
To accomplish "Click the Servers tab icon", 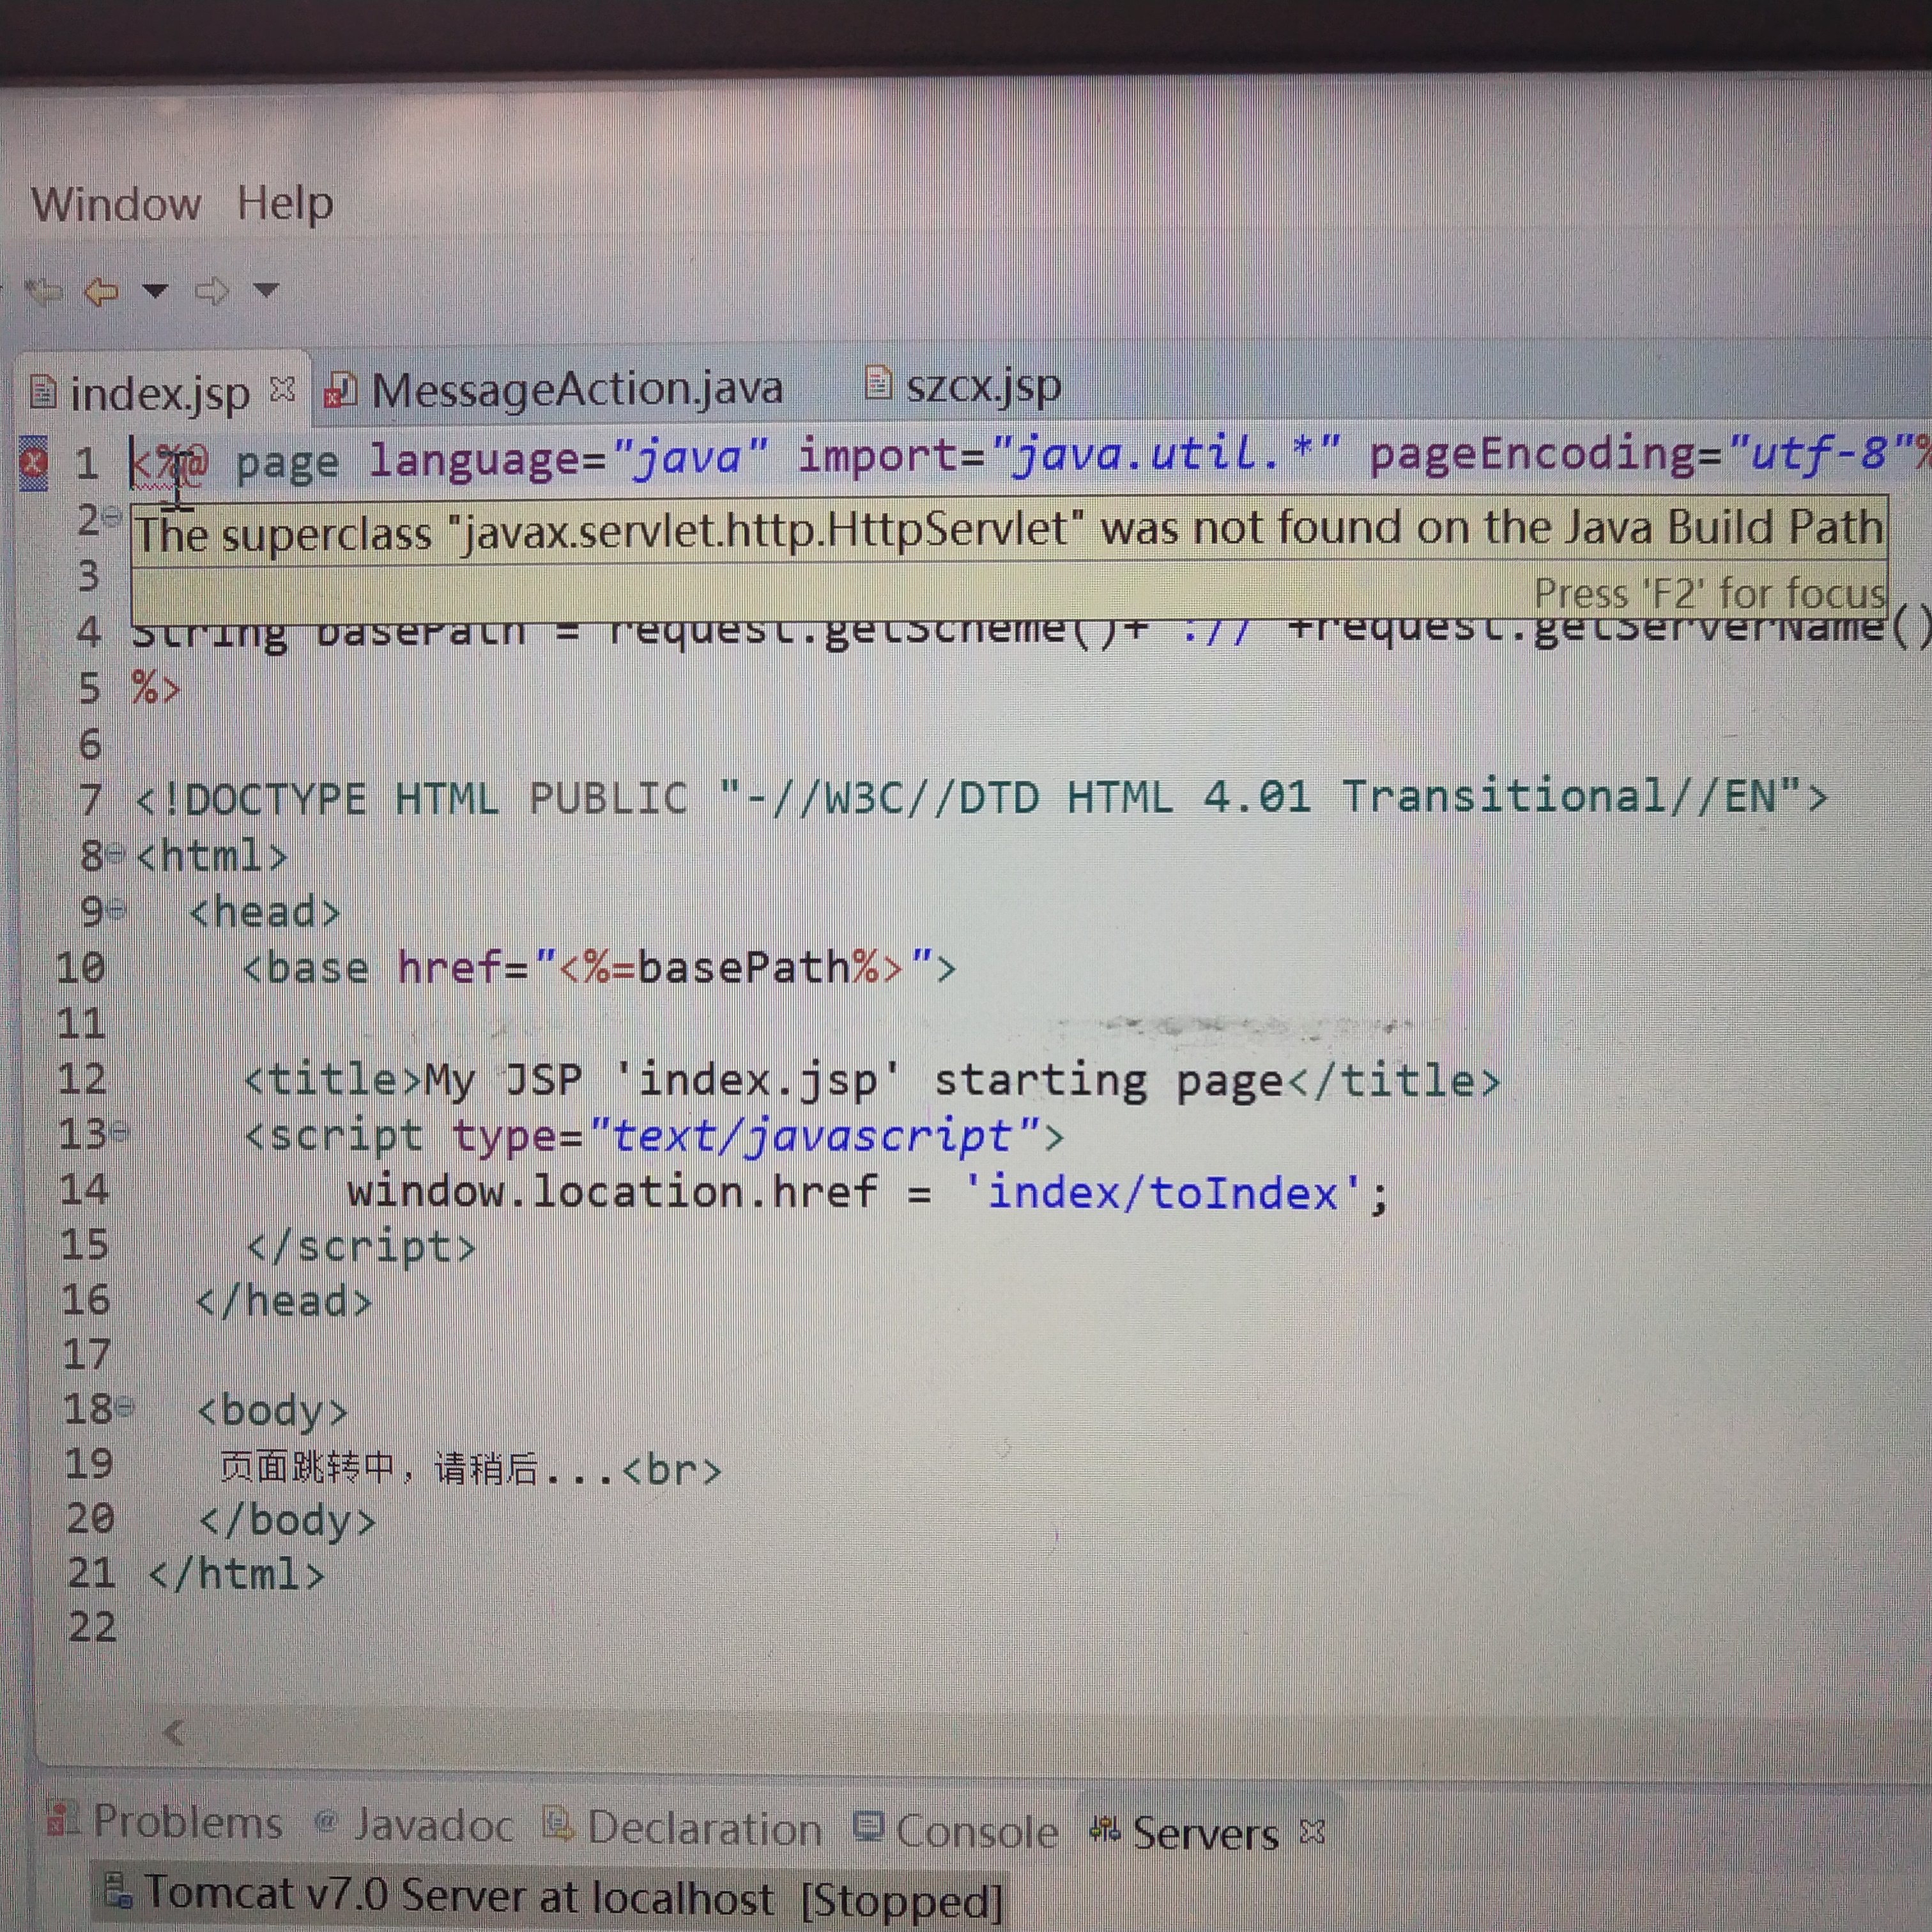I will coord(1105,1829).
